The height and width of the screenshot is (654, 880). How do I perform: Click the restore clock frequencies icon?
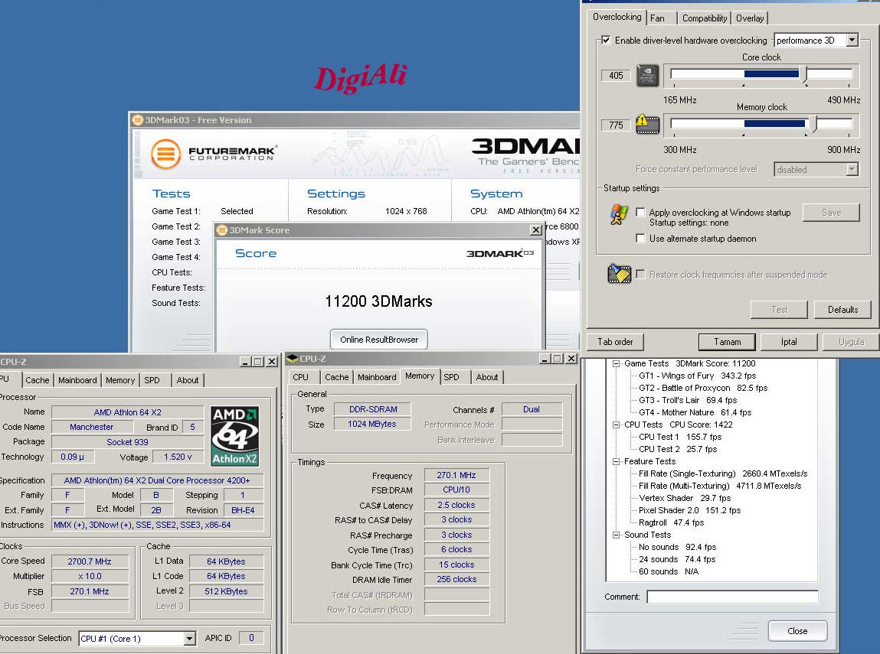pos(619,274)
